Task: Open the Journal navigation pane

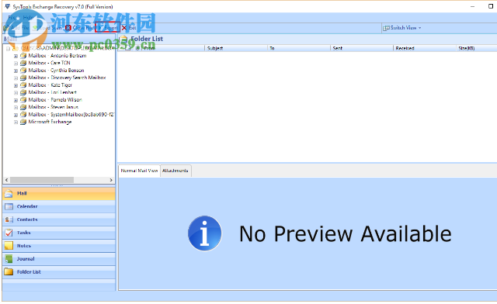Action: coord(59,259)
